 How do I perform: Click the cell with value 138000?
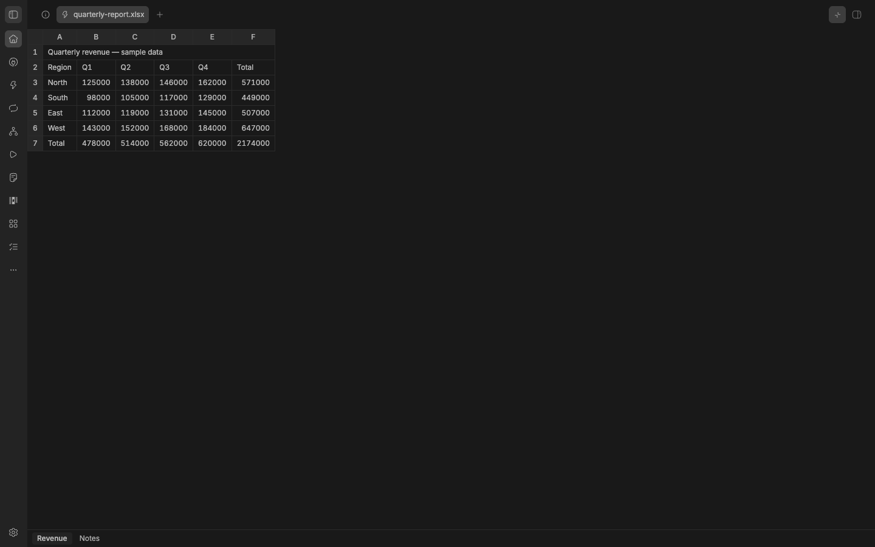coord(135,83)
